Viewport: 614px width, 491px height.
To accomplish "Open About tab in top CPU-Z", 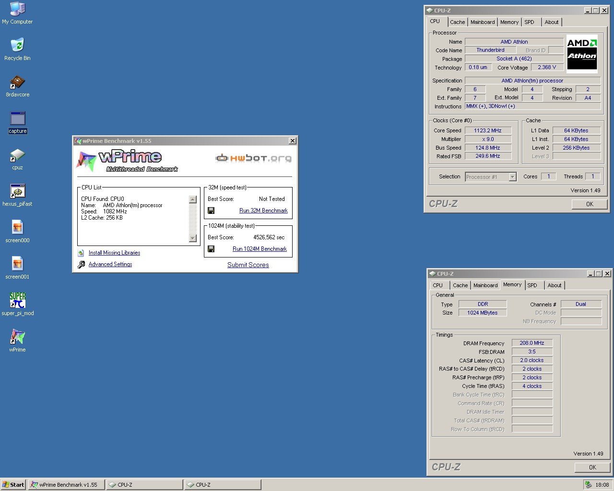I will point(552,22).
